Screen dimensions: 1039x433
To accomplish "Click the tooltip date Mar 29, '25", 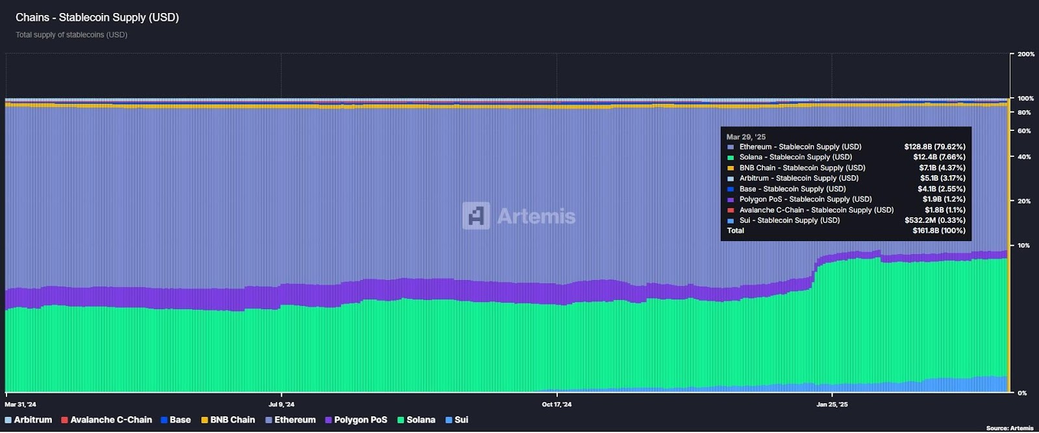I will pos(746,137).
